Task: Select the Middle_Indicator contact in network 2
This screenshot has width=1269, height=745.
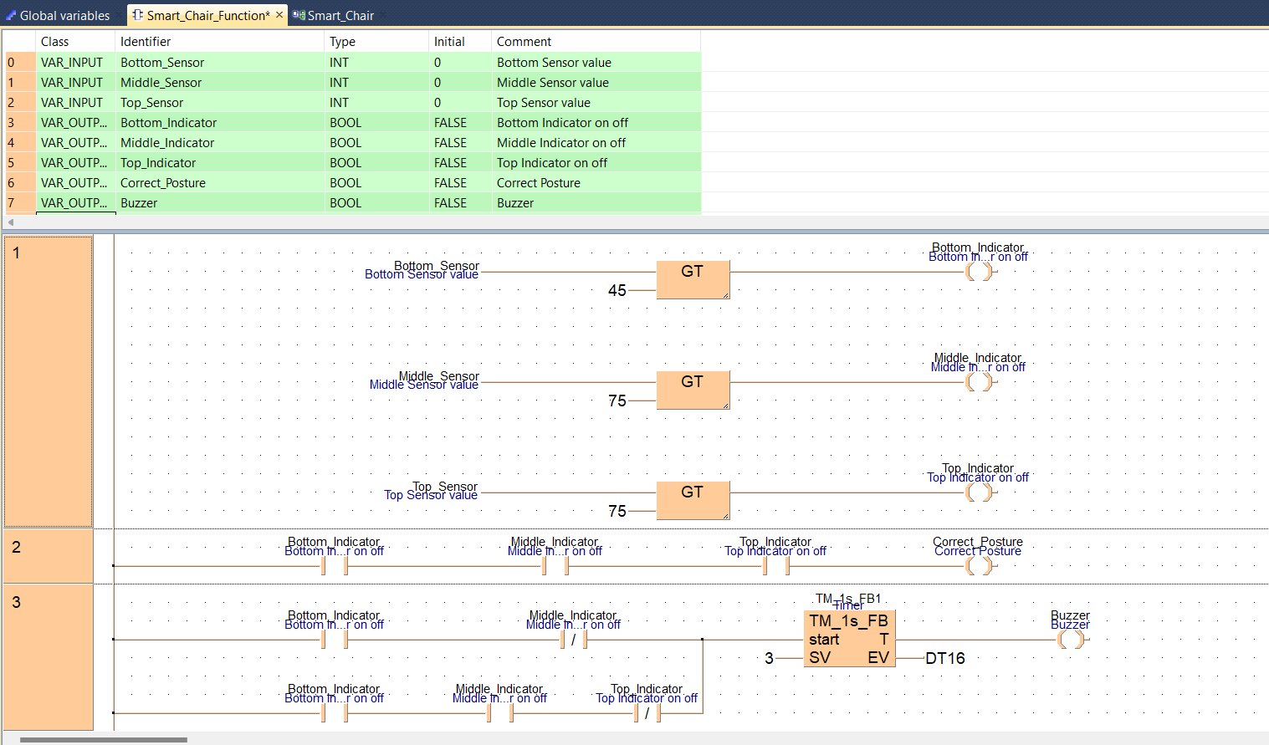Action: point(555,566)
